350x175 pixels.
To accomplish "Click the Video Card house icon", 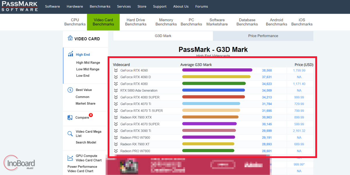I will click(70, 38).
